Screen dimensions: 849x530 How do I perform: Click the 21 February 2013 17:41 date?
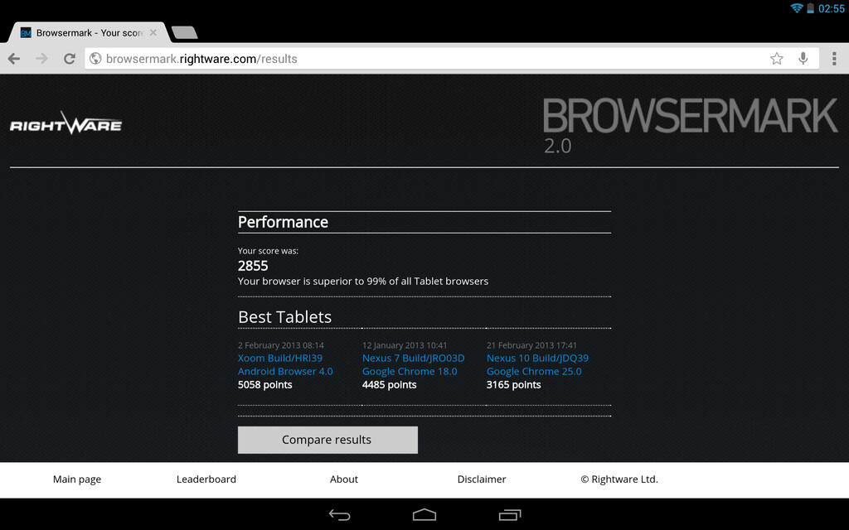pos(531,345)
